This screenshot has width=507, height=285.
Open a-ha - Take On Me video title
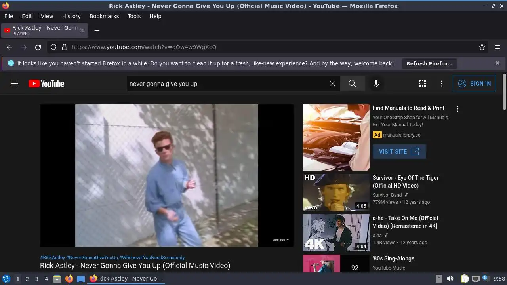(x=405, y=222)
